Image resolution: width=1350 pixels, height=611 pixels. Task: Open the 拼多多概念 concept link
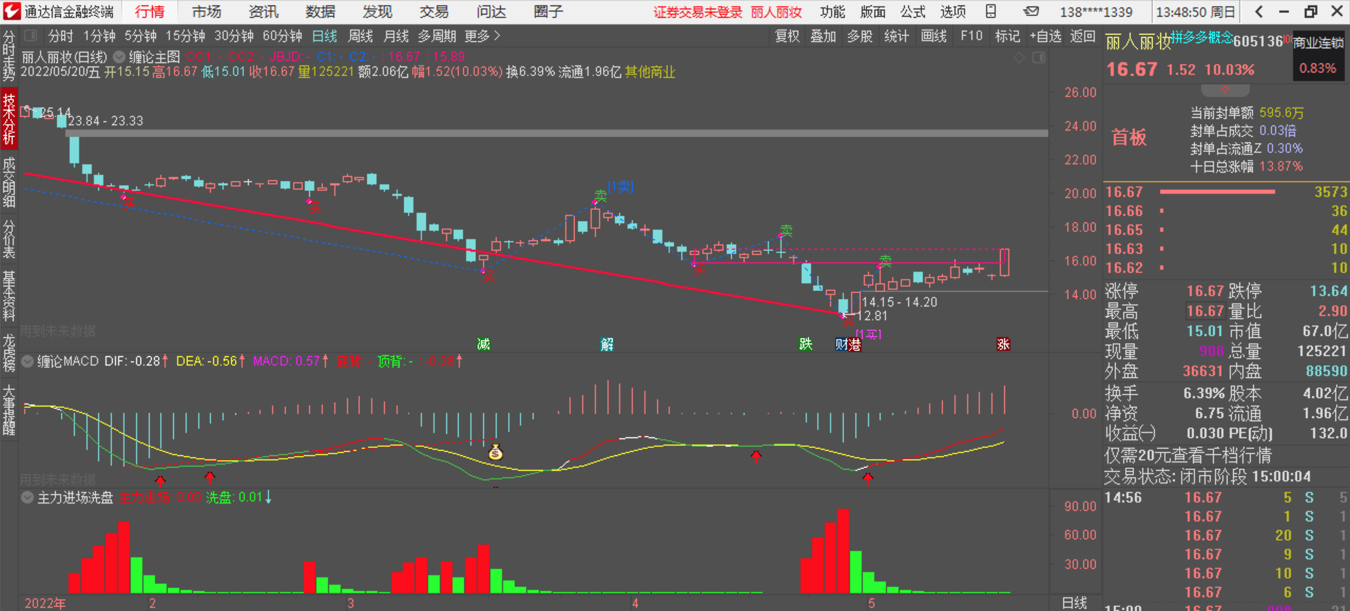pos(1201,37)
